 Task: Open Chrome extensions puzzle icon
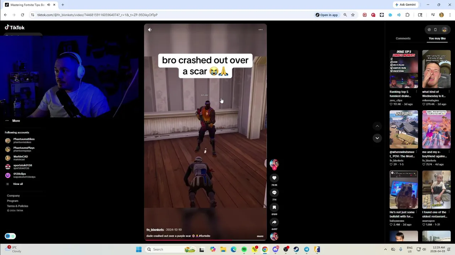407,15
